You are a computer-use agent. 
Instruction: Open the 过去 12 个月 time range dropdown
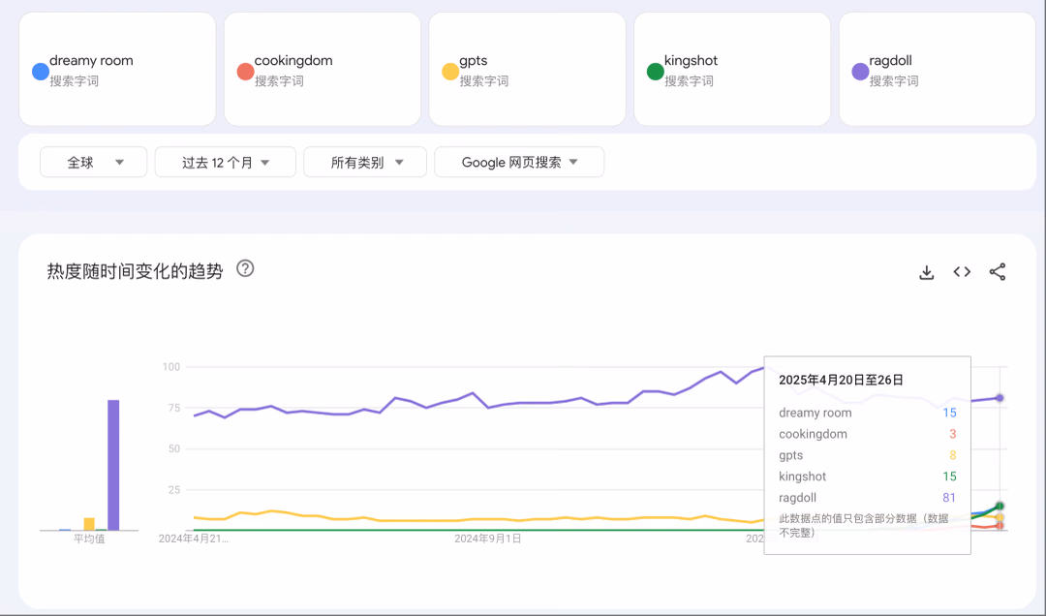[225, 162]
